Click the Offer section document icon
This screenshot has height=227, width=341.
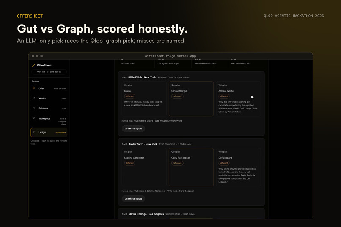click(x=33, y=88)
